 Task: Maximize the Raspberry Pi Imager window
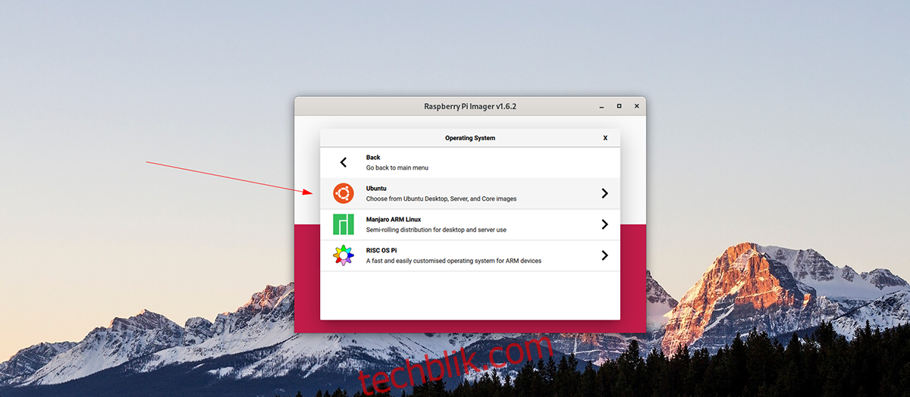(x=619, y=106)
